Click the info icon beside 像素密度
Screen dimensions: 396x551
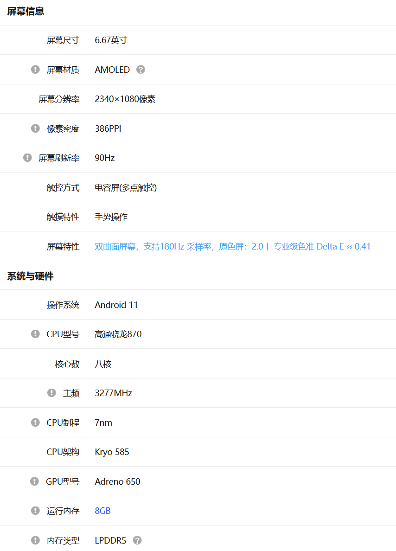click(x=35, y=128)
